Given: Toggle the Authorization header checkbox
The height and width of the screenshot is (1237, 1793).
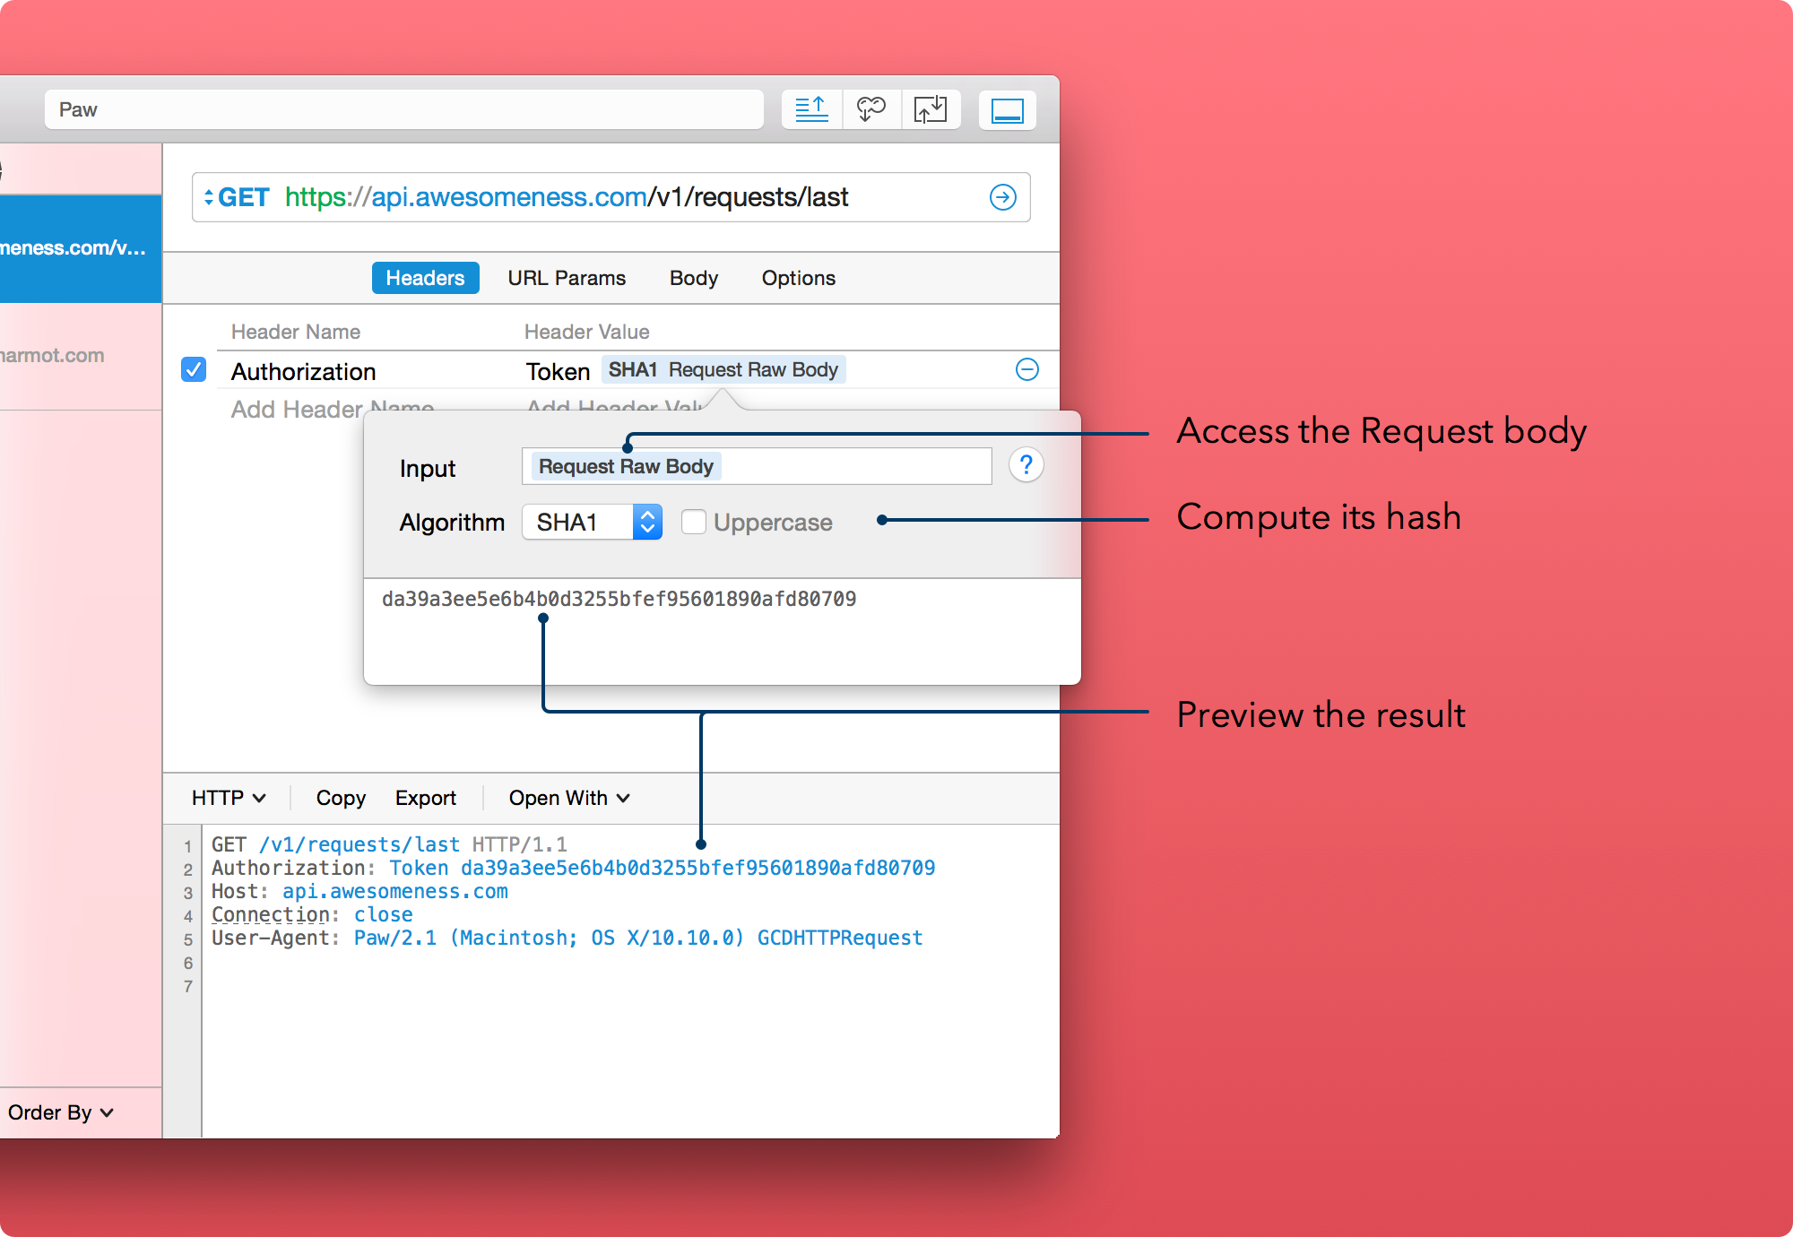Looking at the screenshot, I should tap(194, 369).
